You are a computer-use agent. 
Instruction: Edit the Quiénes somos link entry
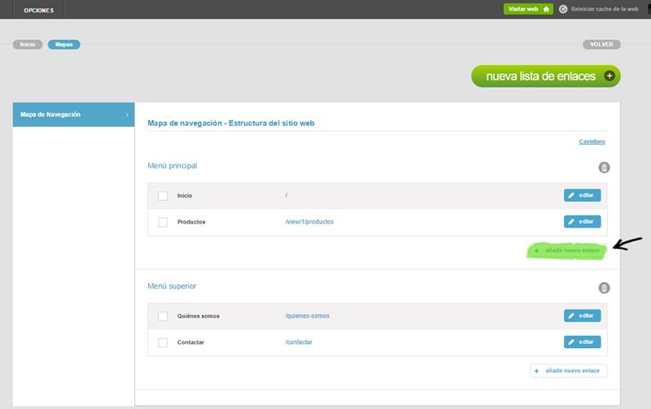pyautogui.click(x=582, y=315)
